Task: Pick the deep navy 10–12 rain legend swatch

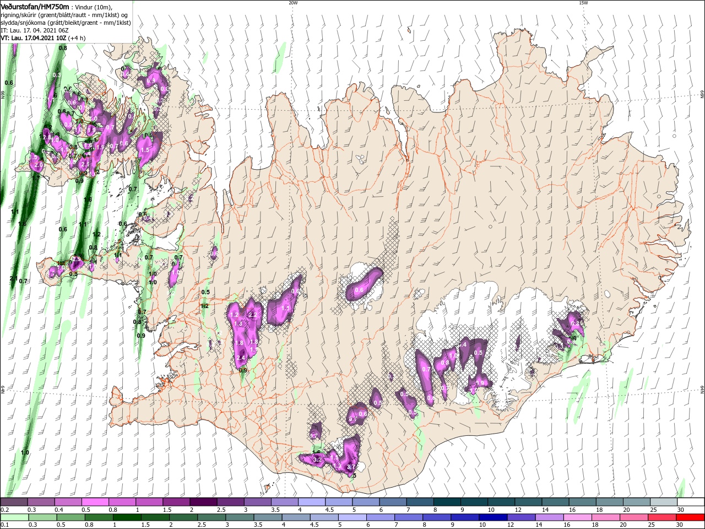Action: 492,517
